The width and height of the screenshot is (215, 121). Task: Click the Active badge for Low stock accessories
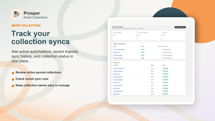[x=143, y=49]
